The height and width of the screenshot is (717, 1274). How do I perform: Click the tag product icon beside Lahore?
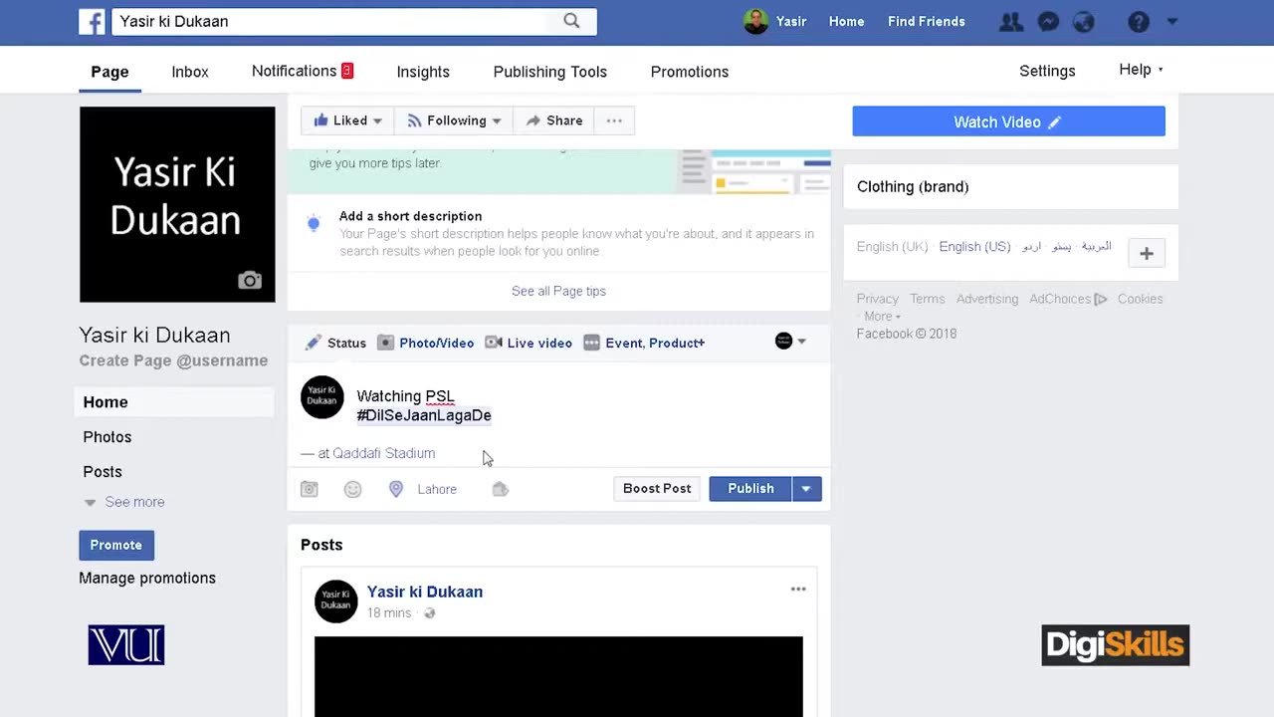click(x=501, y=489)
